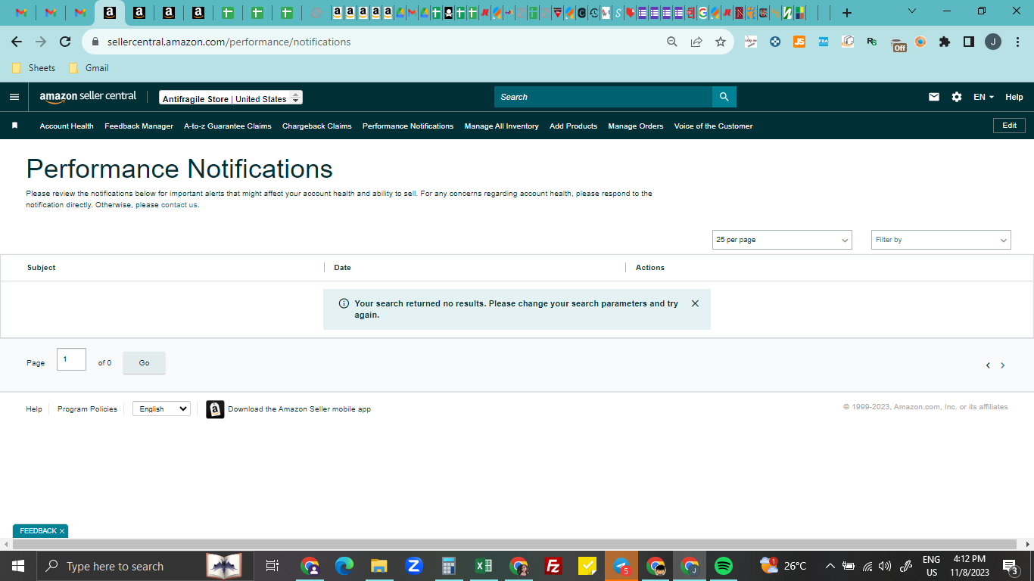
Task: Open the JS extension icon
Action: (799, 42)
